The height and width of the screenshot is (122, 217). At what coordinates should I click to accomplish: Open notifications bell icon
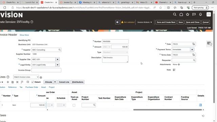(x=200, y=14)
